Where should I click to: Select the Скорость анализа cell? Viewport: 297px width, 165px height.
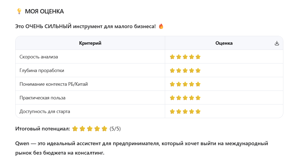click(x=39, y=57)
